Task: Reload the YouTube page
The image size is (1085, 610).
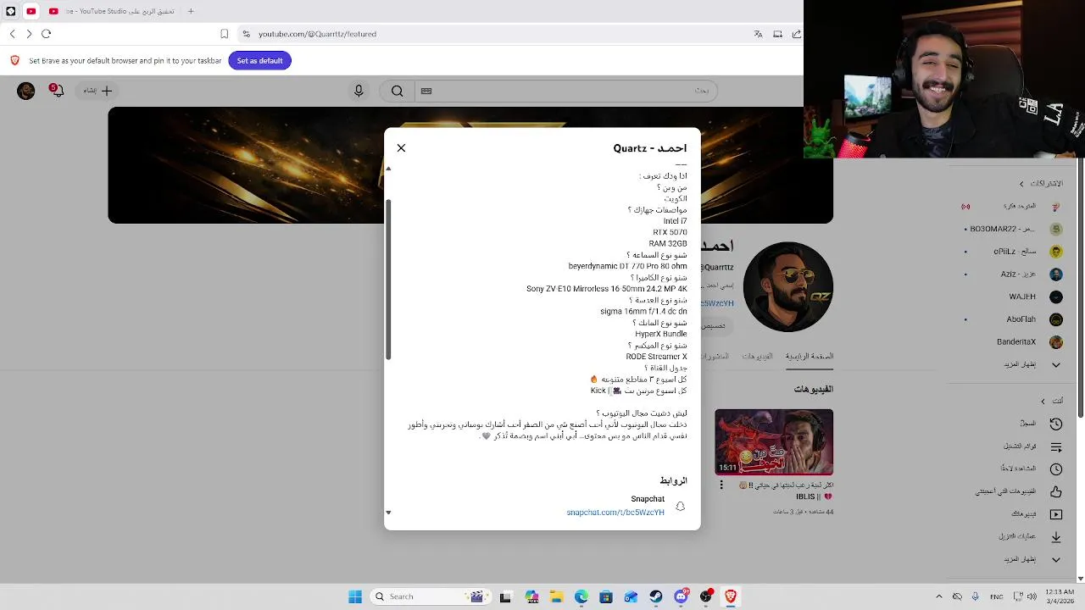Action: click(47, 34)
